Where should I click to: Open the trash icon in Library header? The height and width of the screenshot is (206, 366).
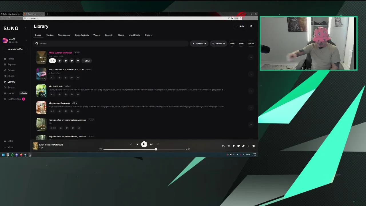251,26
